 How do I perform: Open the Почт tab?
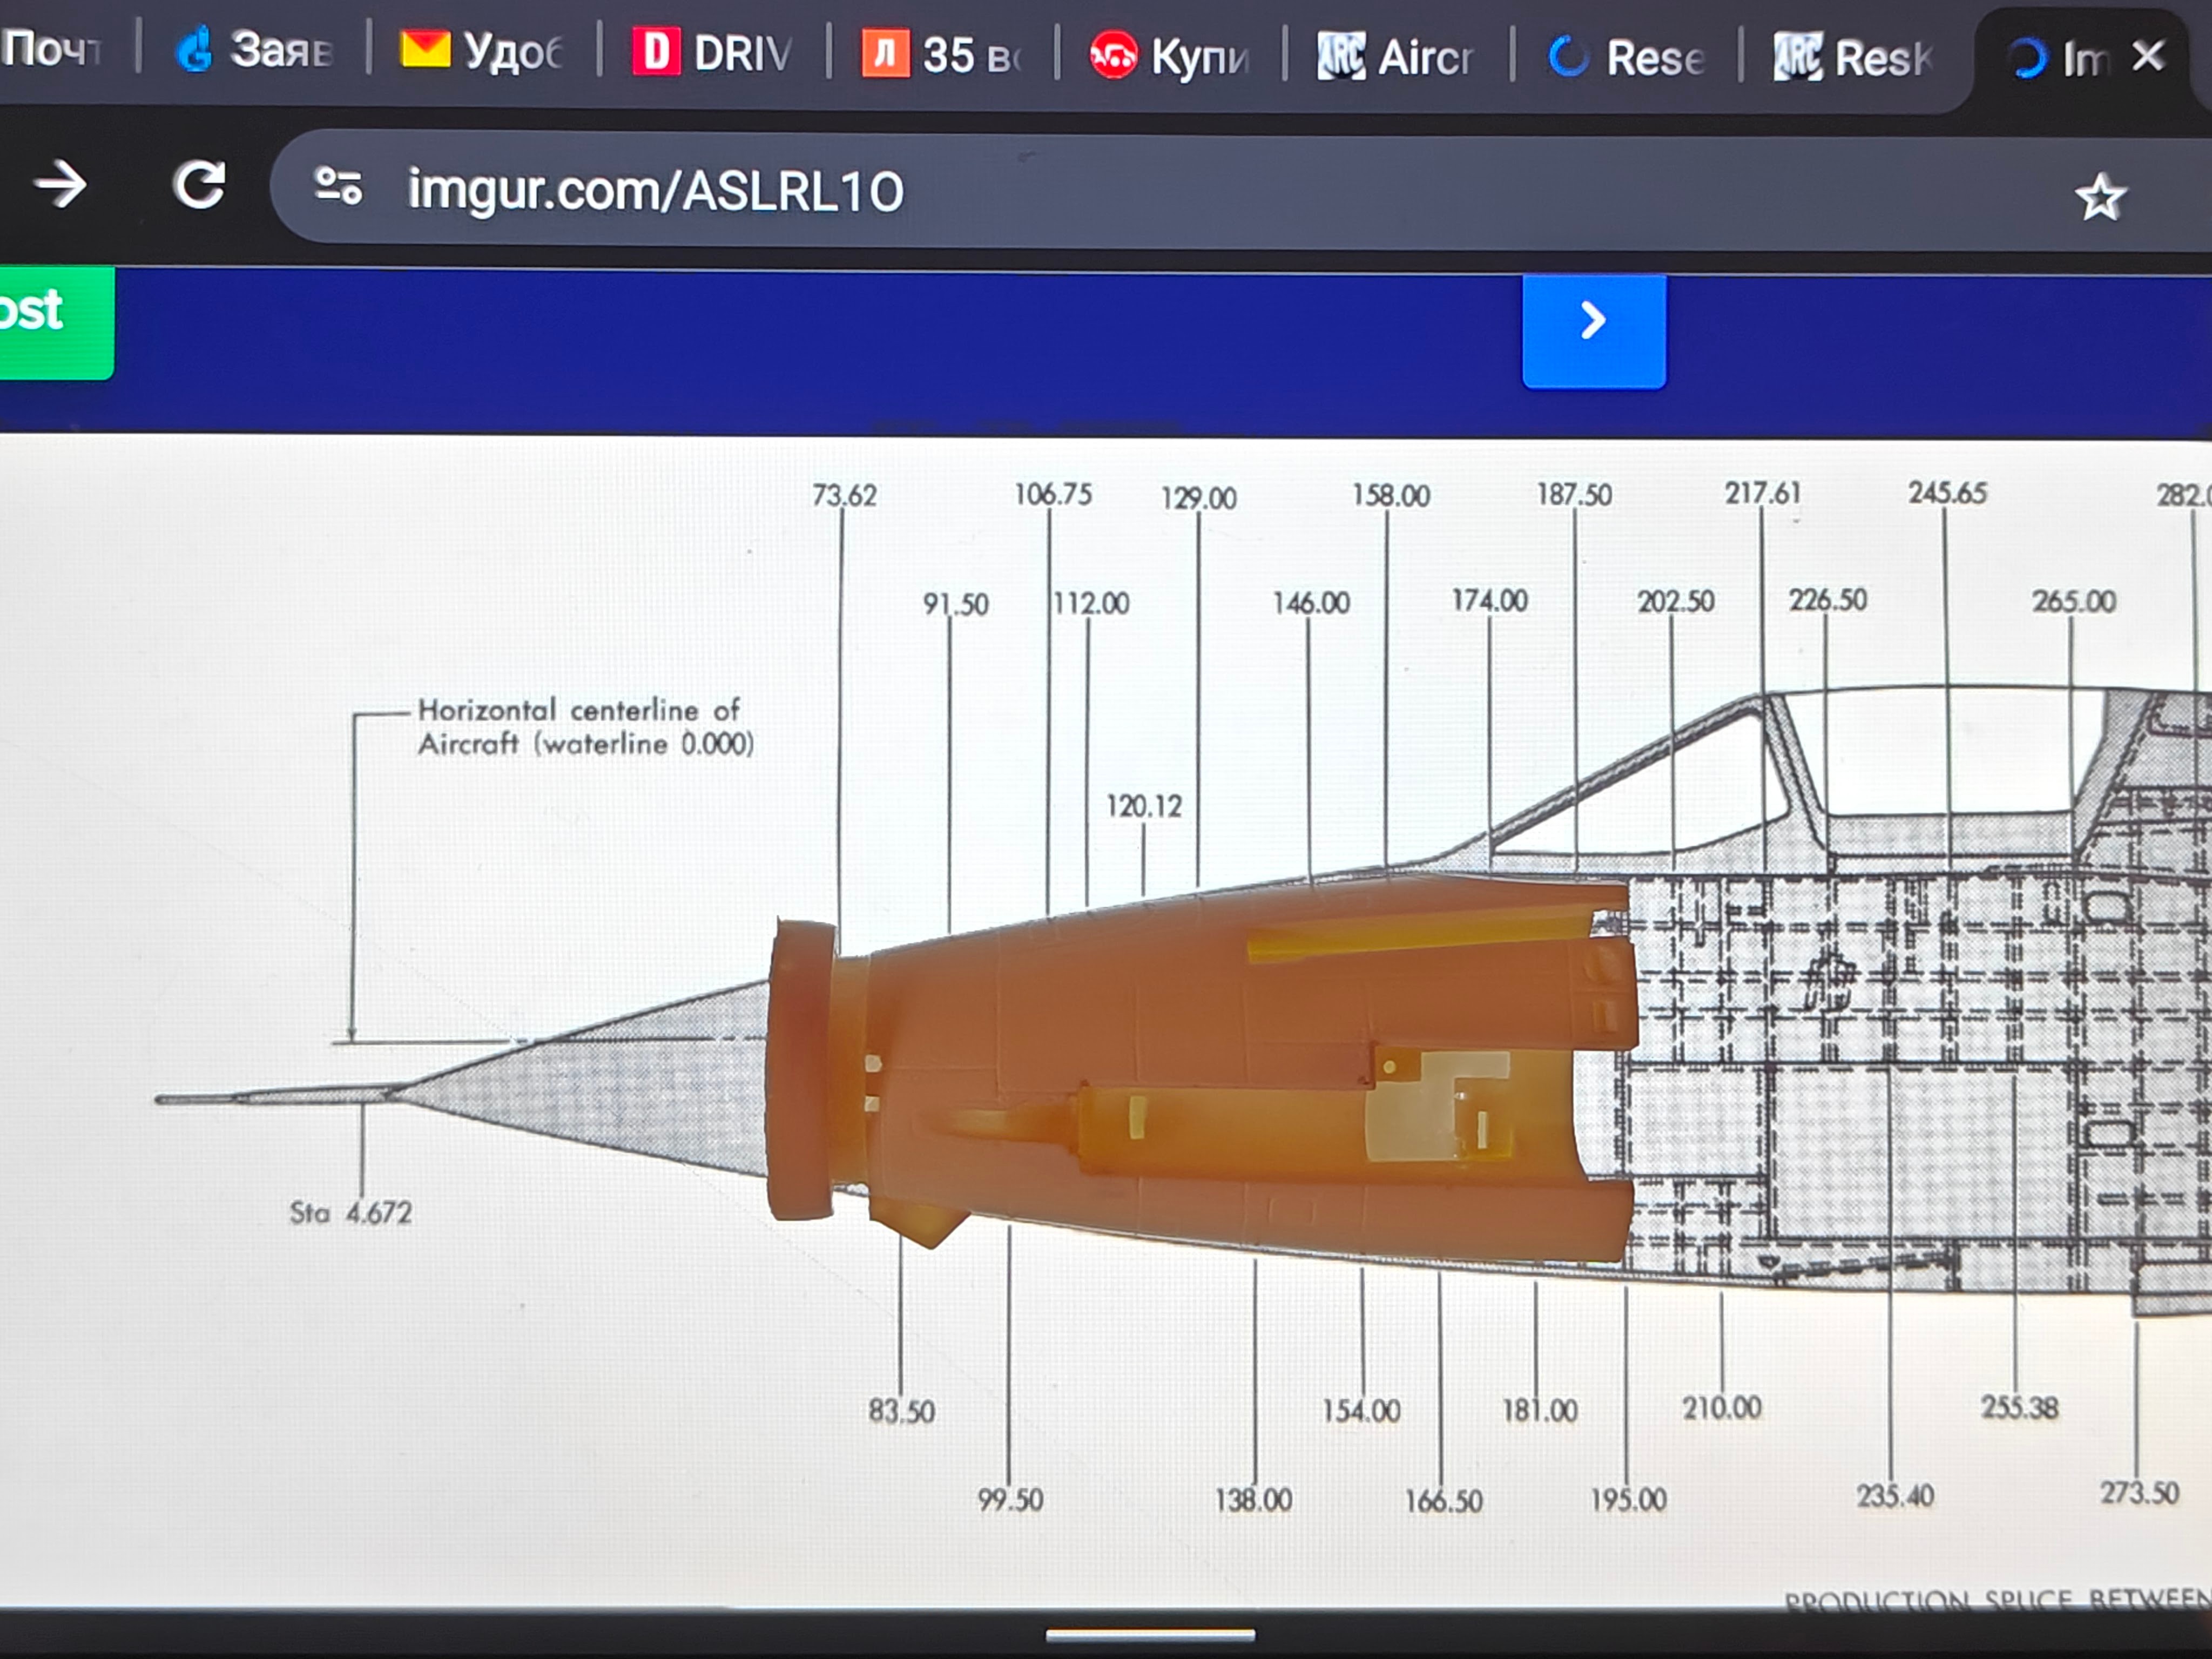point(52,48)
